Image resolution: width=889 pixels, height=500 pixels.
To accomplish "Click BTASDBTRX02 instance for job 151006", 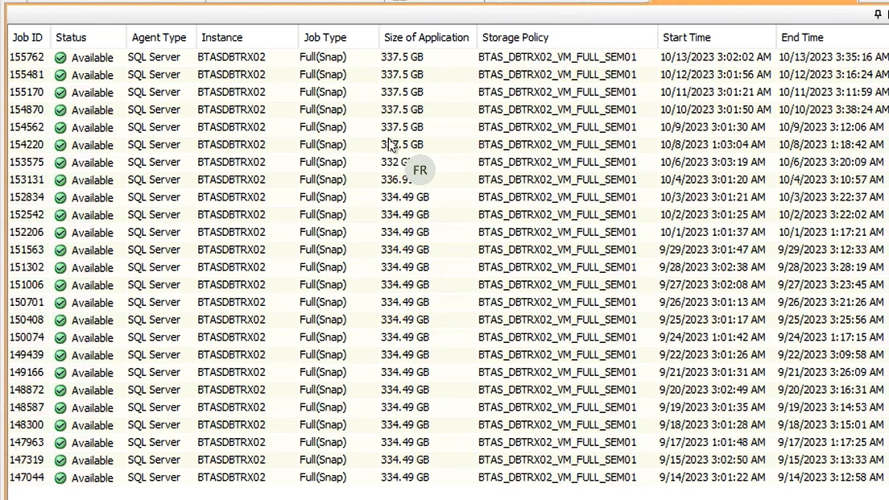I will tap(231, 284).
